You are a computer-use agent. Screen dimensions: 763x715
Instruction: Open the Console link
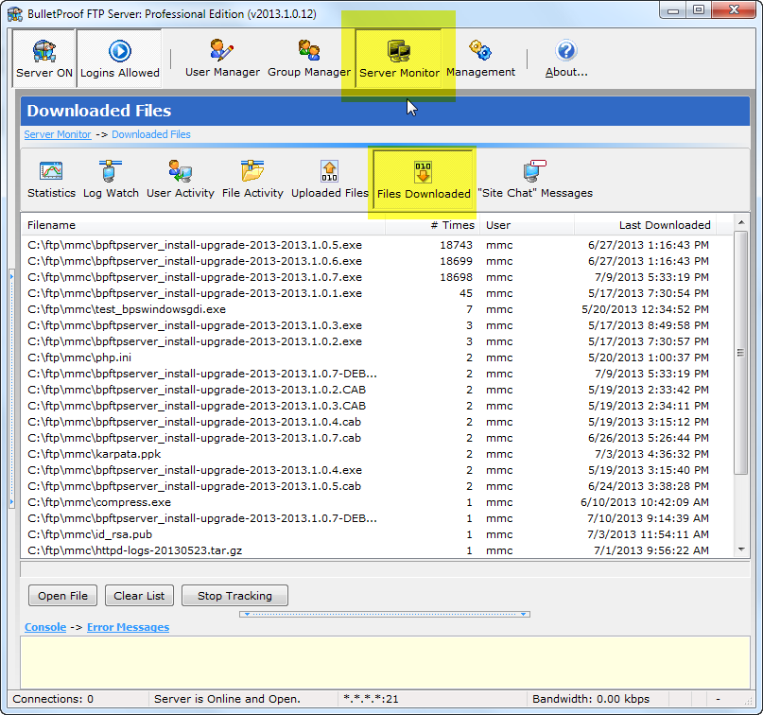pyautogui.click(x=45, y=627)
